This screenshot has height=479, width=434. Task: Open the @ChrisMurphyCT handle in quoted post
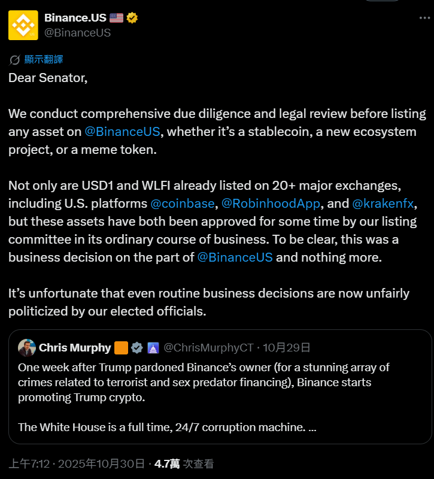click(209, 348)
